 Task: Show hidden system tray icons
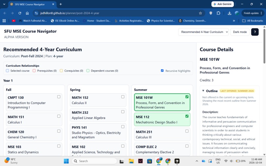(197, 161)
